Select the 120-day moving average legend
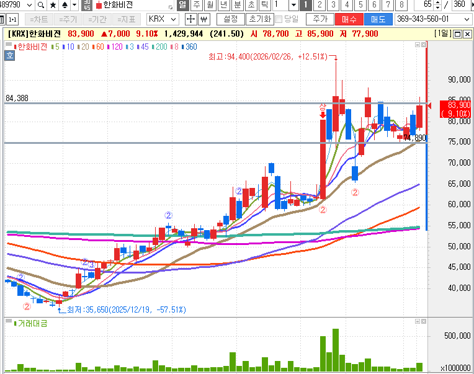Viewport: 474px width, 374px height. pyautogui.click(x=115, y=47)
